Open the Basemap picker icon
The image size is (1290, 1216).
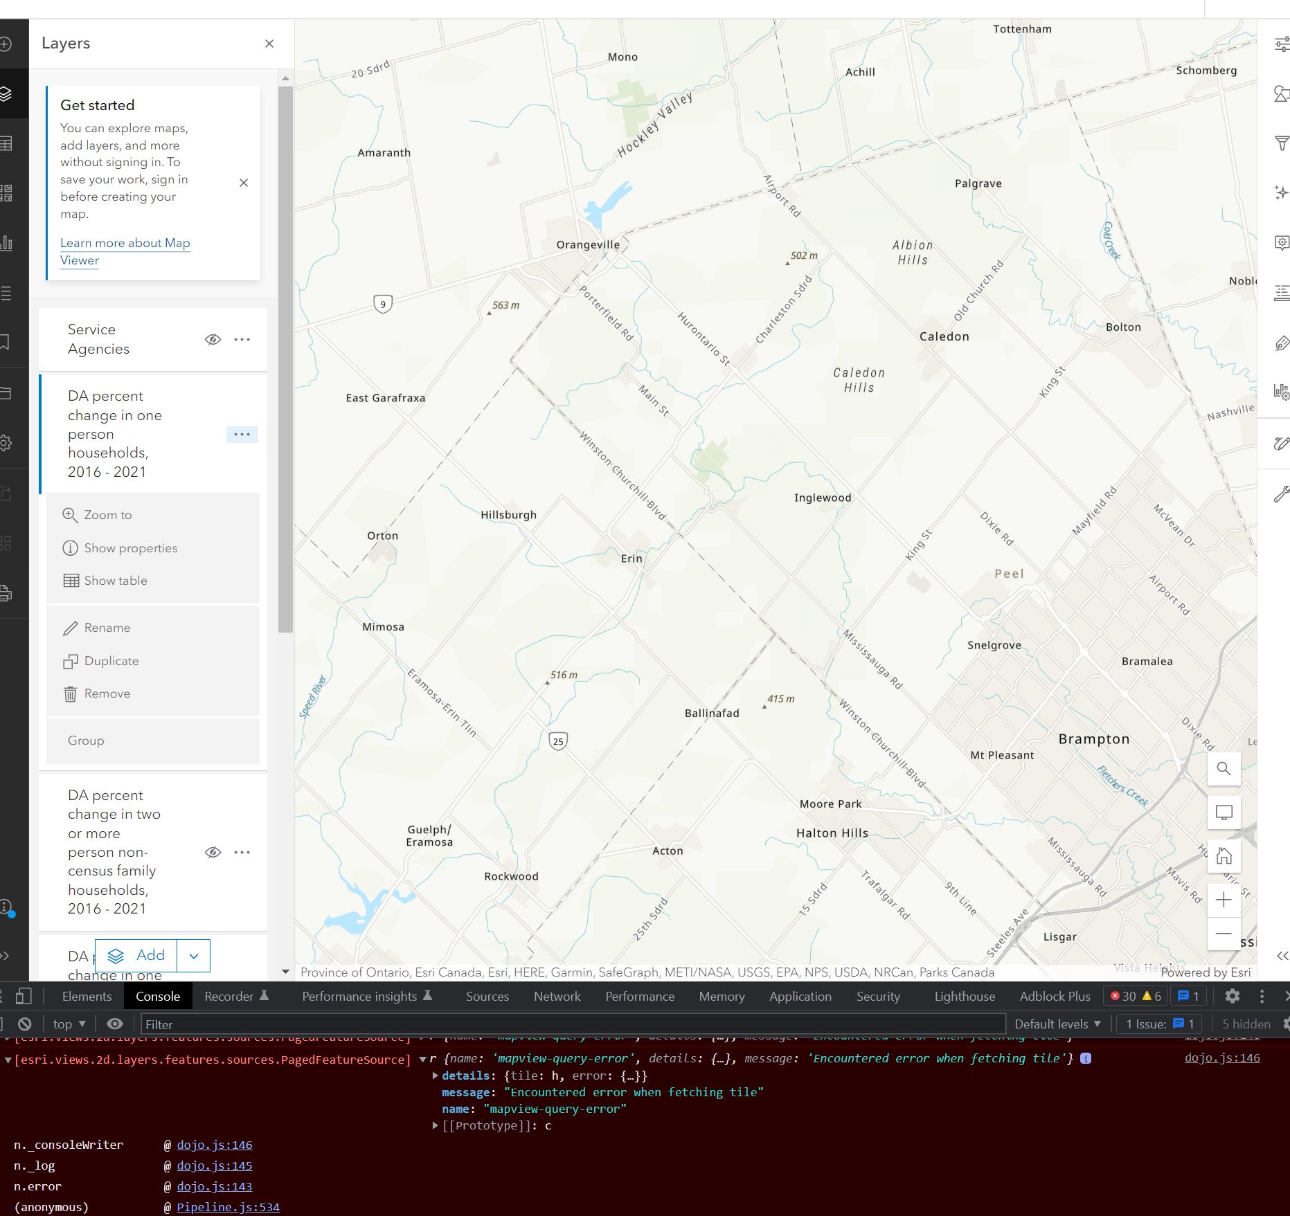click(x=9, y=193)
